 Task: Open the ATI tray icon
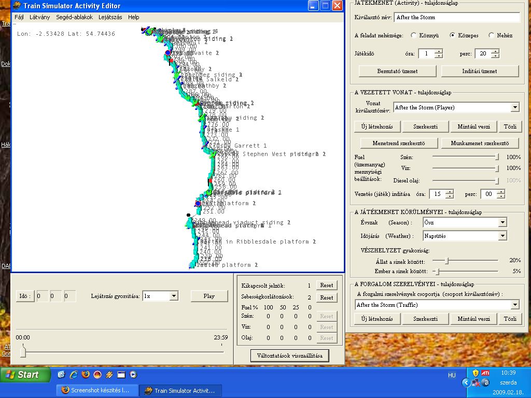tap(485, 373)
